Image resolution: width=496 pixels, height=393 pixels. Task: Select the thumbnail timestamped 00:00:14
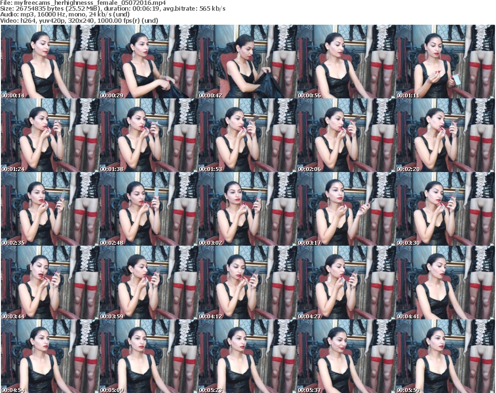pos(50,62)
